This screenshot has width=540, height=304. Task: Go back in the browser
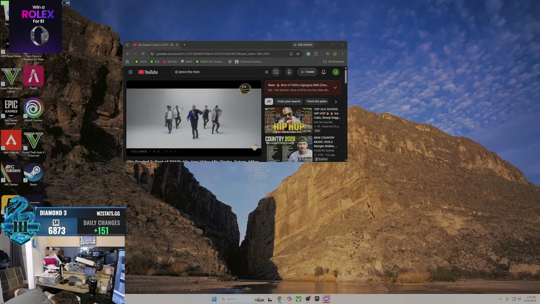[128, 54]
